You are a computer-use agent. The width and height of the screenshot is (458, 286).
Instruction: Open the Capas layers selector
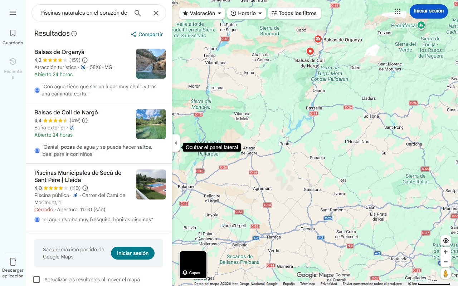point(193,265)
